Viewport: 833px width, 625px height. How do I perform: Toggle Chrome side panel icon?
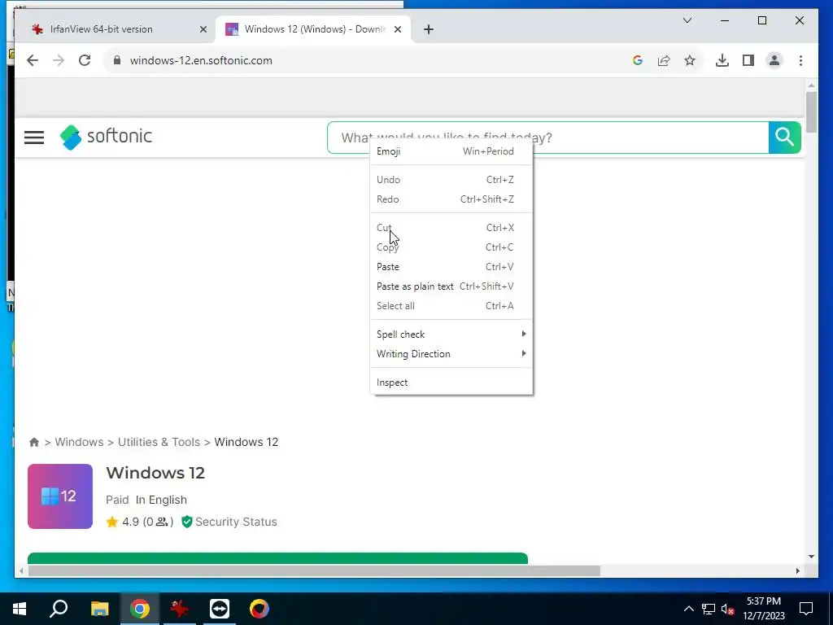(748, 60)
